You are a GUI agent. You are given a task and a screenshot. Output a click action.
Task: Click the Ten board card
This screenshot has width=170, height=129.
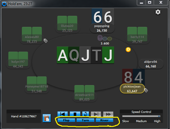pyautogui.click(x=96, y=55)
